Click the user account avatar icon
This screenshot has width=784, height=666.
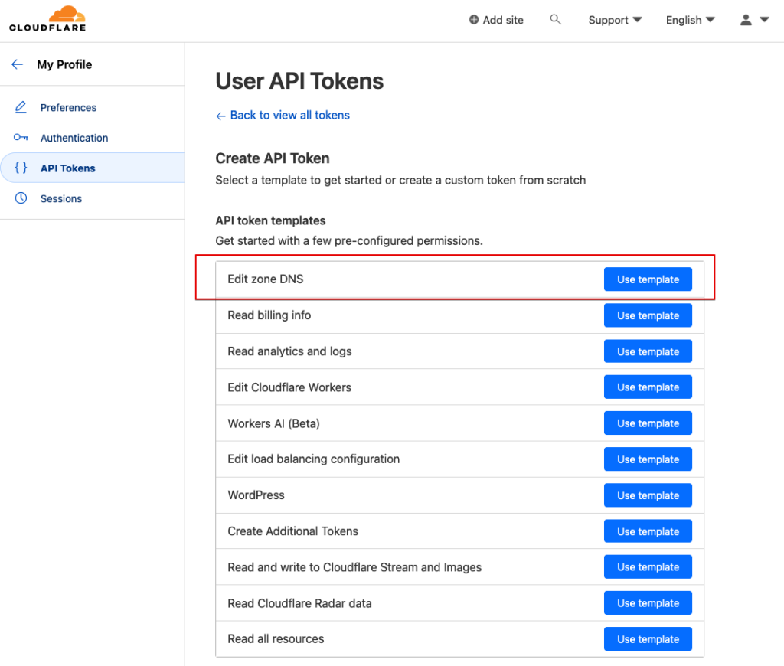tap(746, 20)
